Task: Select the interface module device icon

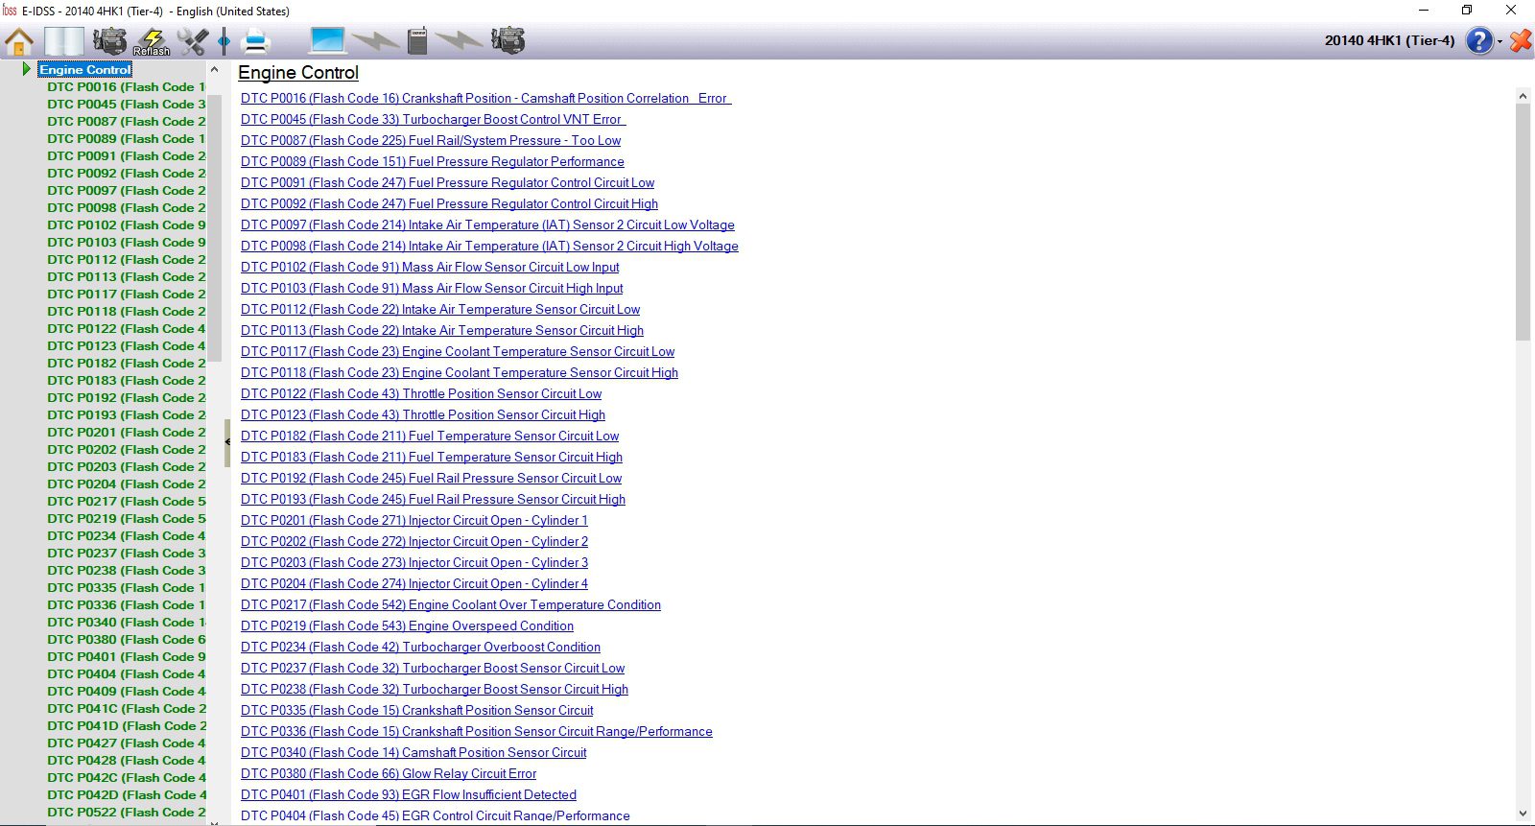Action: point(417,41)
